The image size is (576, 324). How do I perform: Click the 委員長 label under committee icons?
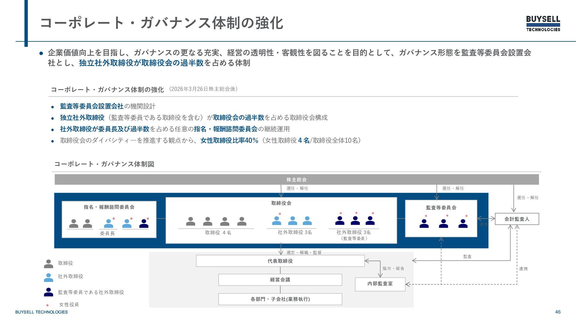[107, 233]
